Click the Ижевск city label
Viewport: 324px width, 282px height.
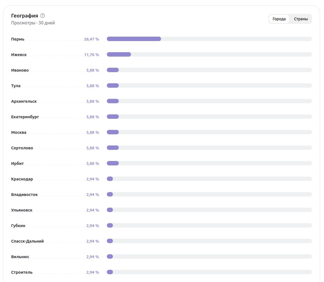pyautogui.click(x=19, y=55)
